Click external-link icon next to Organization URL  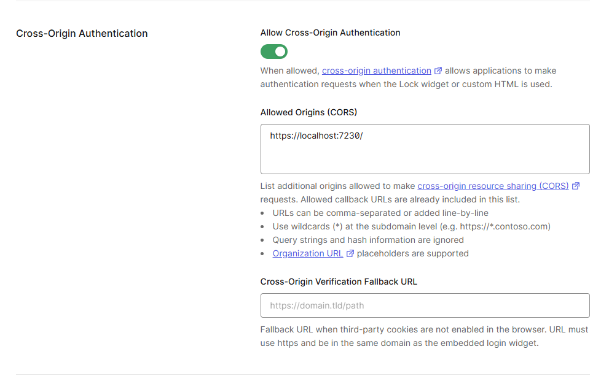click(350, 253)
